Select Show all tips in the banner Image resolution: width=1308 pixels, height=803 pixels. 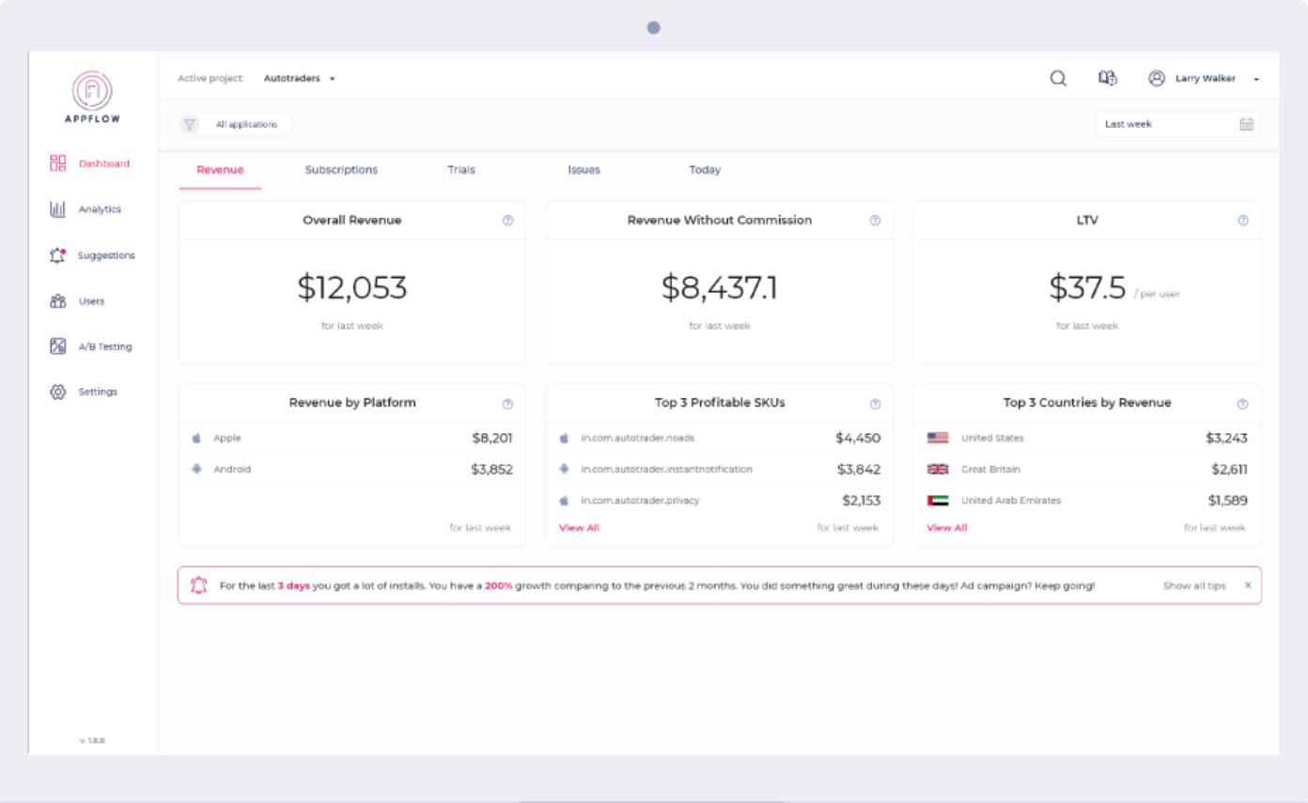(1194, 584)
